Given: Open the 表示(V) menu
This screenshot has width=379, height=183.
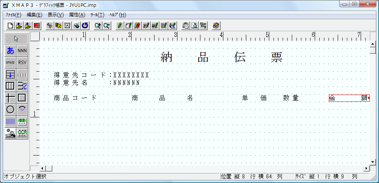Looking at the screenshot, I should [55, 15].
